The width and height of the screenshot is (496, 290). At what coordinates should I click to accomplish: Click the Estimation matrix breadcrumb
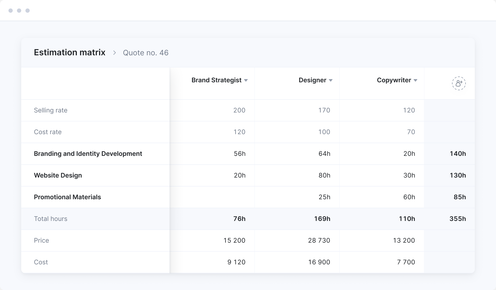[x=69, y=52]
